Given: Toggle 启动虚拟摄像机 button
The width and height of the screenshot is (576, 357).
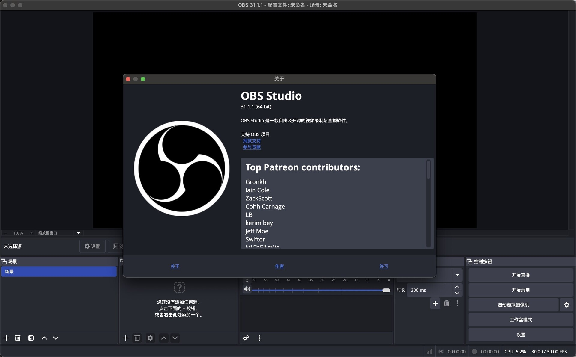Looking at the screenshot, I should point(513,305).
